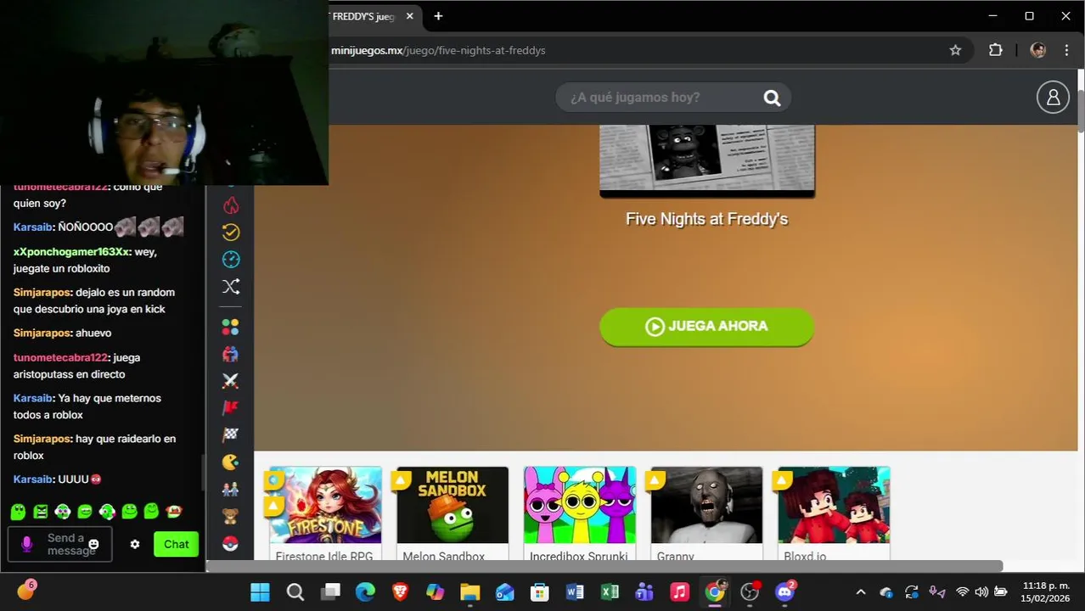This screenshot has width=1085, height=611.
Task: Send message with the Chat button
Action: [176, 545]
